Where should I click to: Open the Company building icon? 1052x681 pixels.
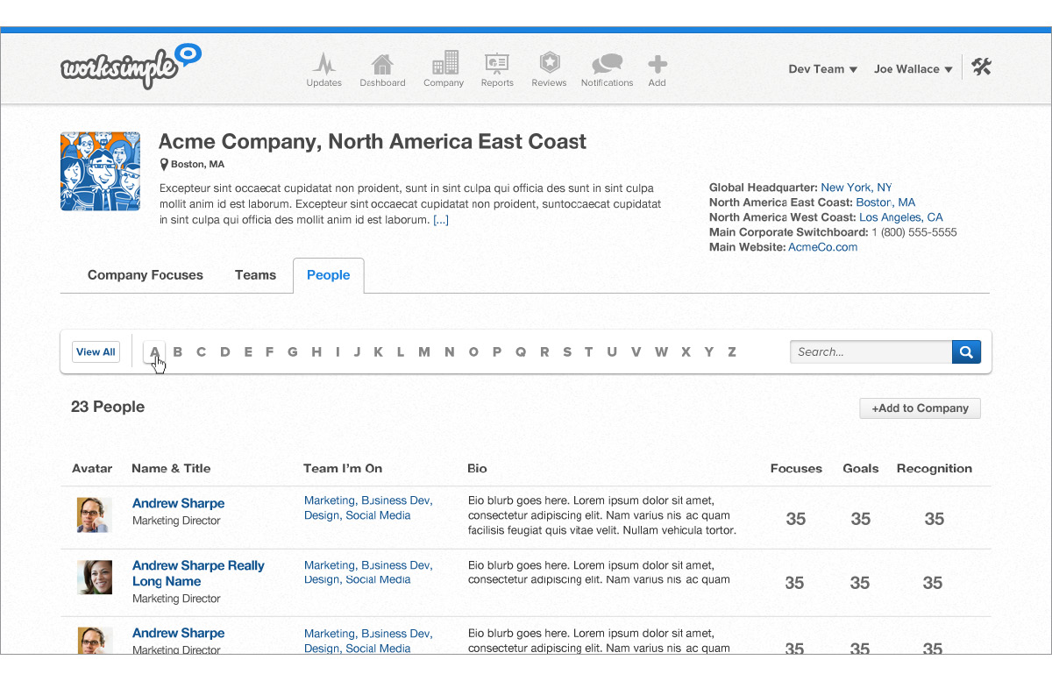point(444,64)
